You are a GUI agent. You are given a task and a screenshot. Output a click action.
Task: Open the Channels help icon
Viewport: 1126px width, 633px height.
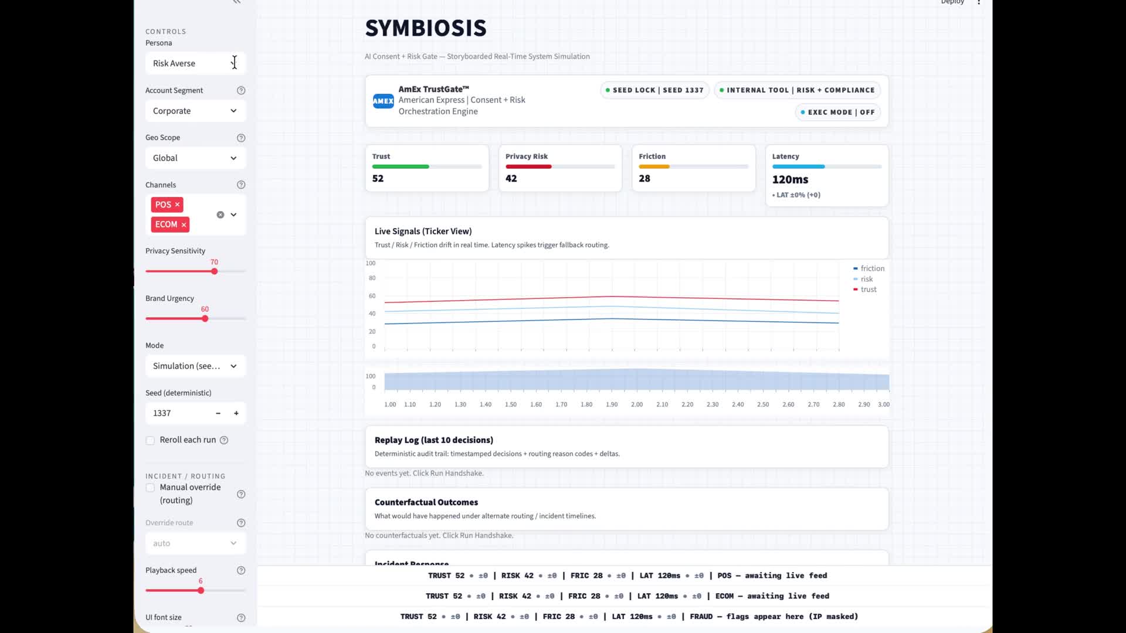[x=241, y=185]
